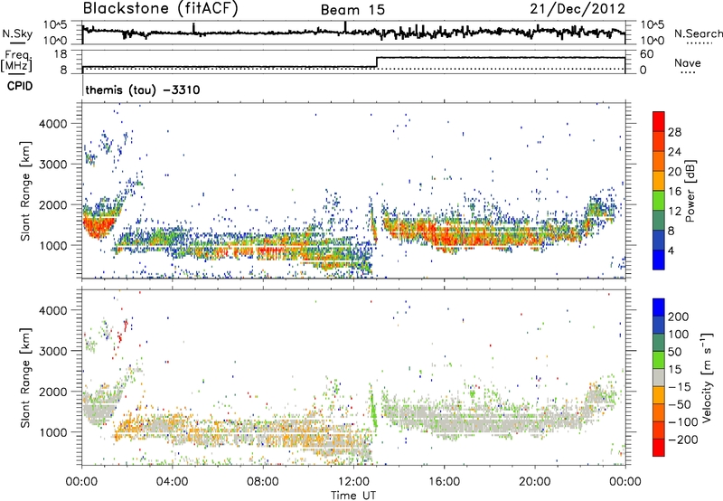Click the 'N.Search' legend label

pyautogui.click(x=698, y=33)
